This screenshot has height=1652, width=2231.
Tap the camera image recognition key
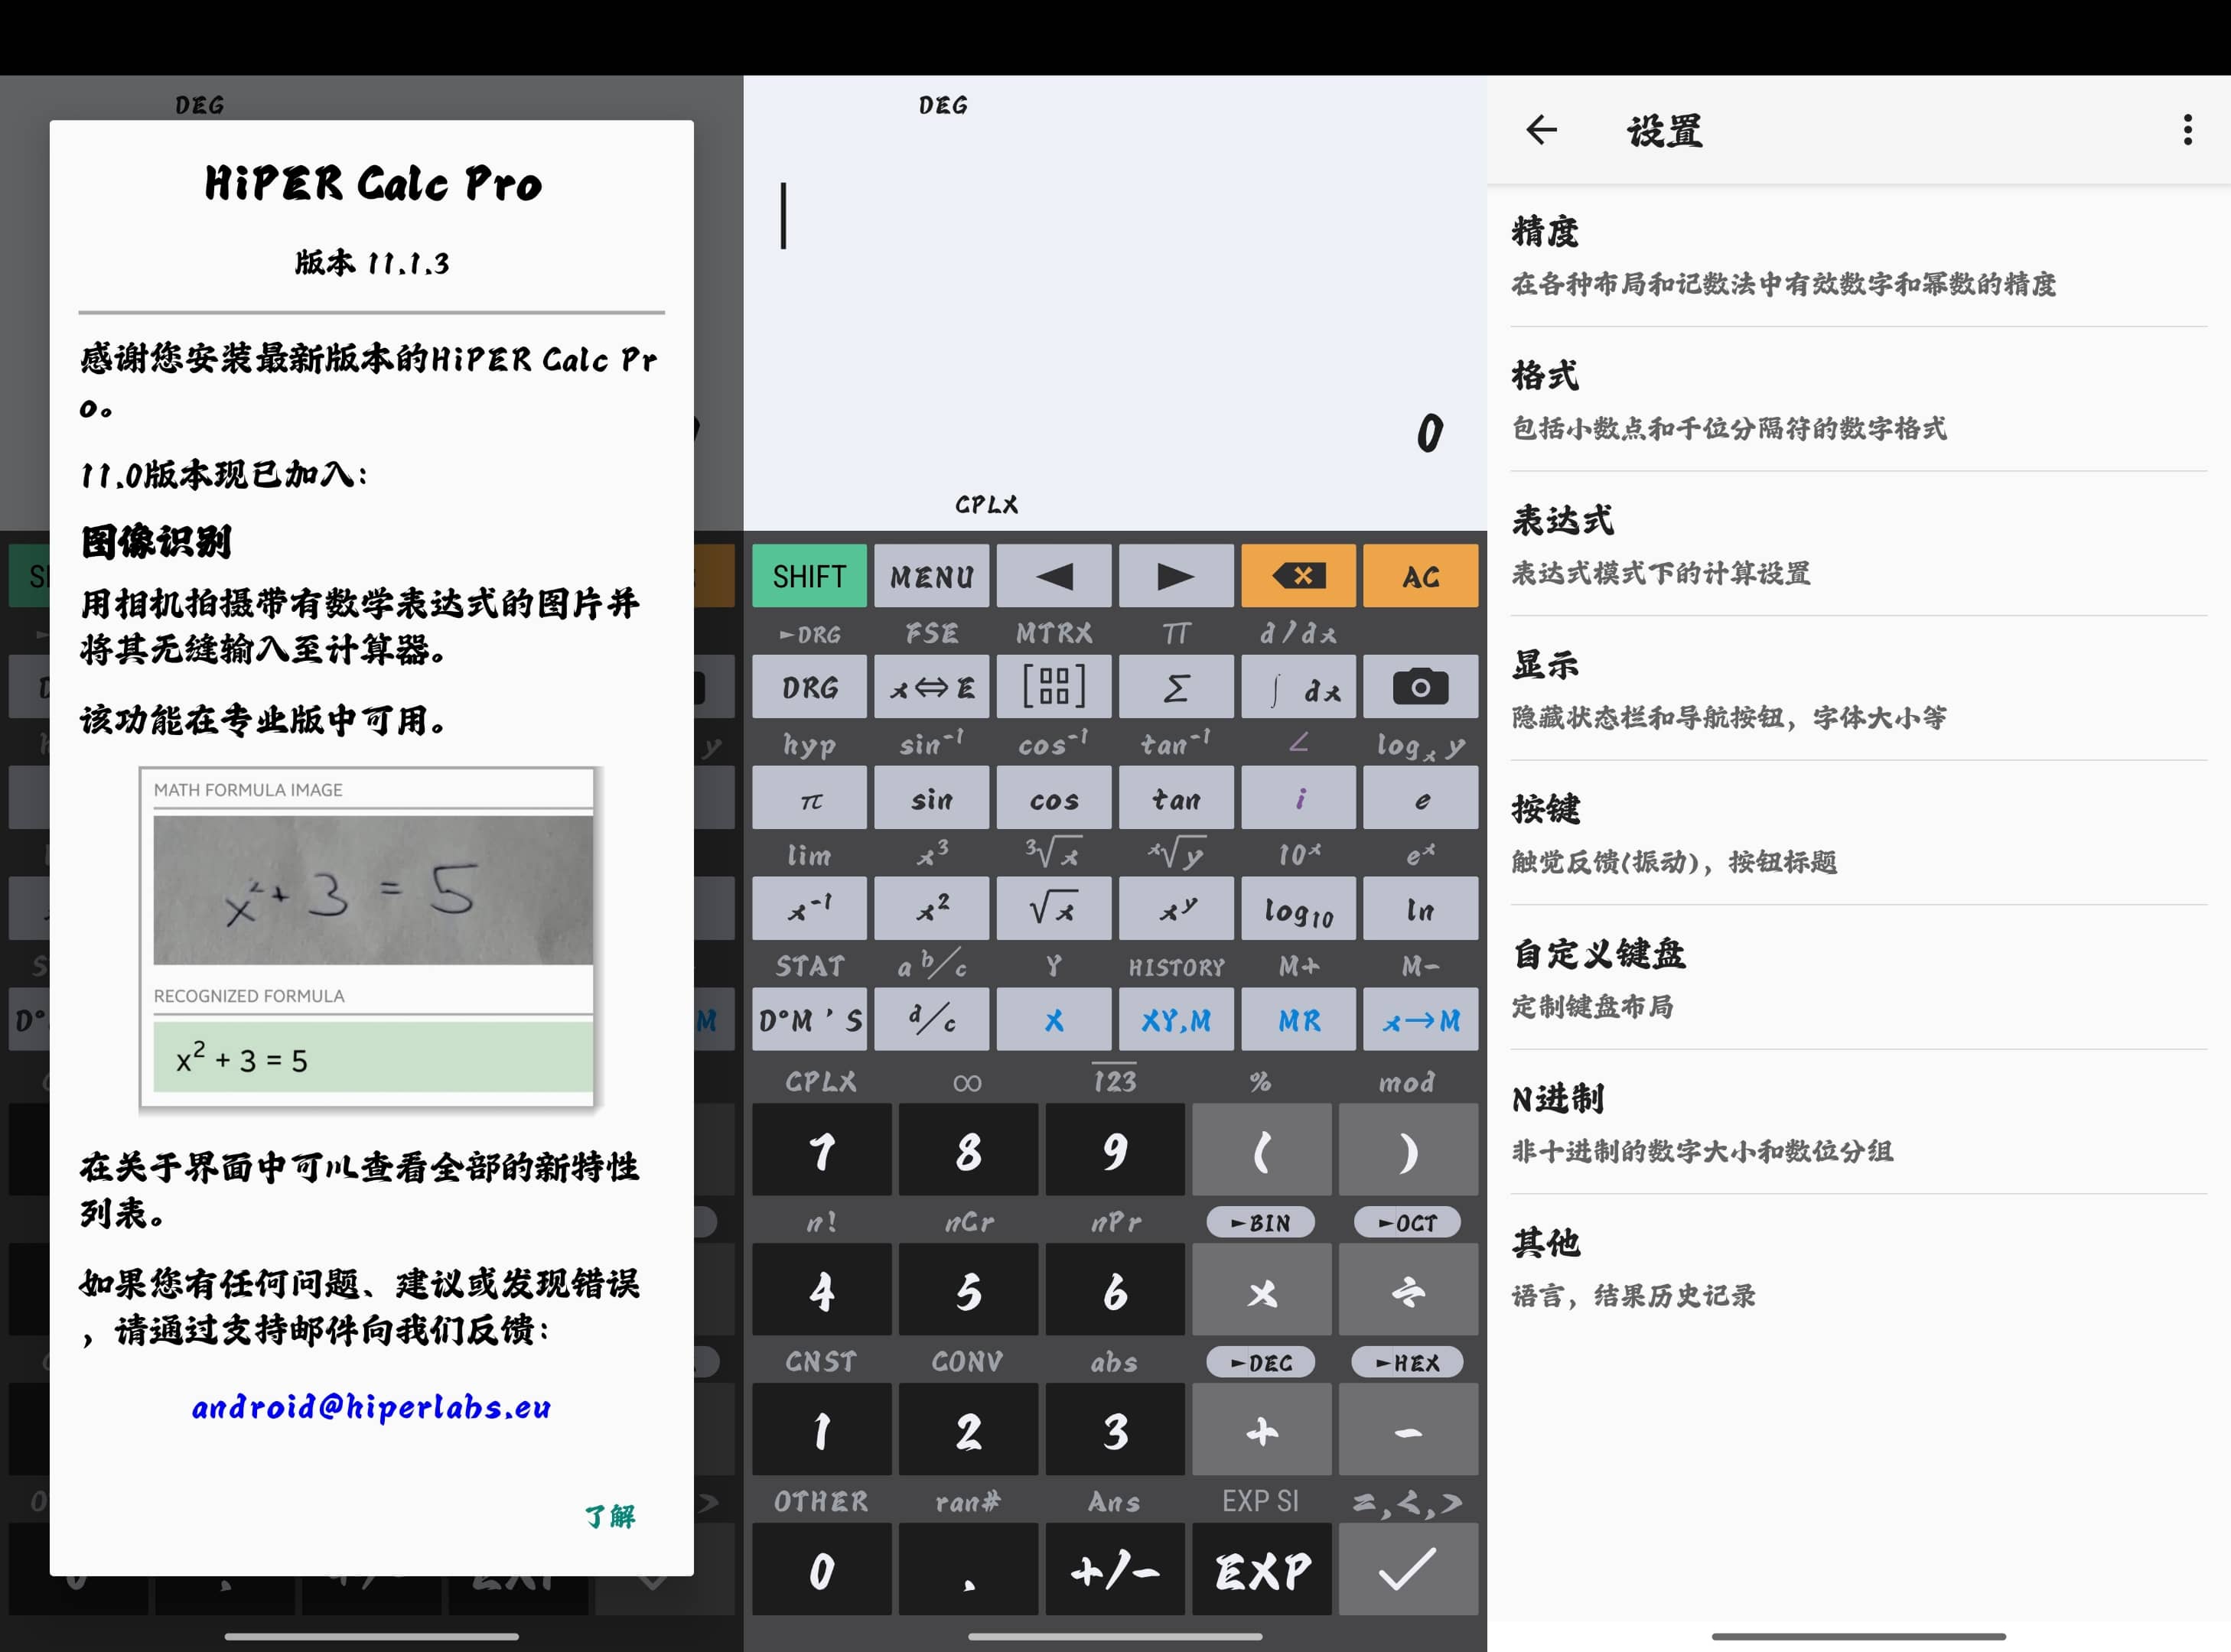1420,687
